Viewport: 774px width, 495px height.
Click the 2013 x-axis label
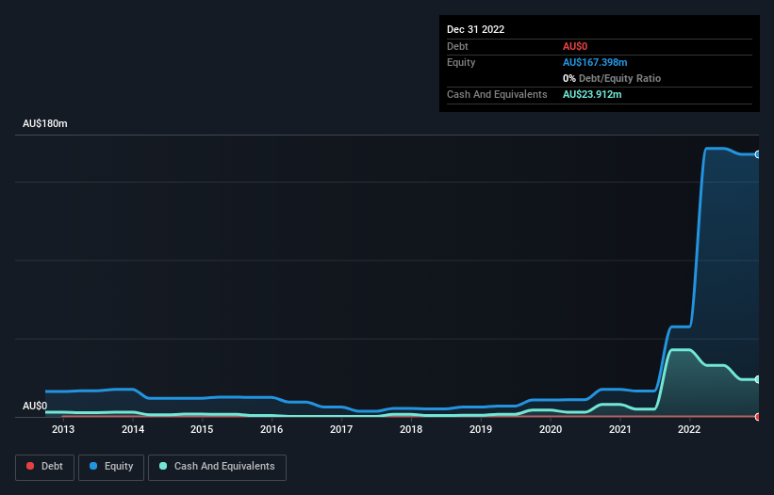[63, 429]
